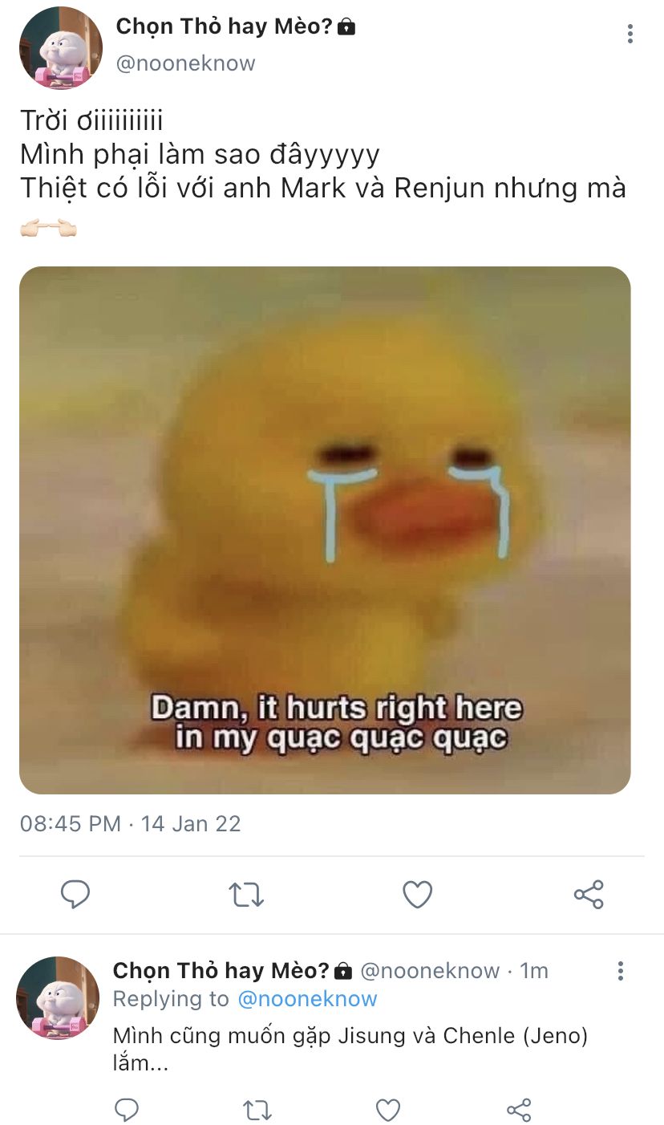Click the blue @nooneknow mention link

click(x=307, y=999)
